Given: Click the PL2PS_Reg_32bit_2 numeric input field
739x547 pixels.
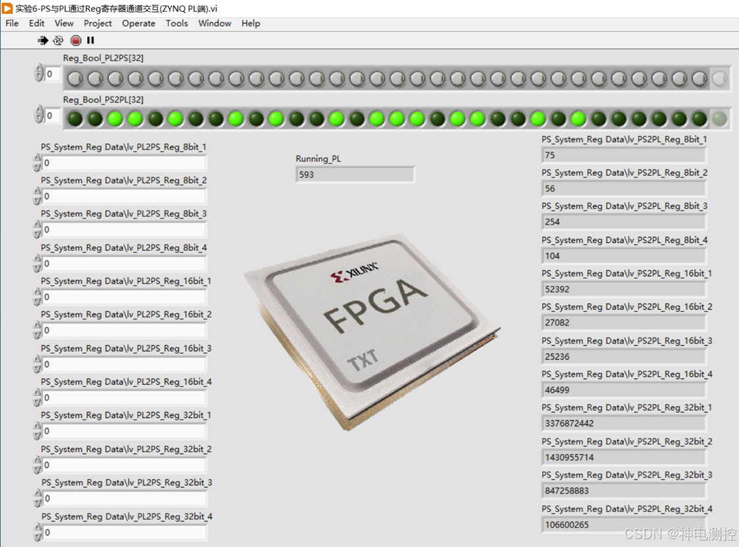Looking at the screenshot, I should (124, 465).
